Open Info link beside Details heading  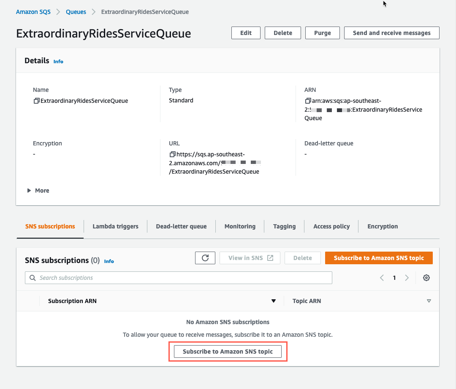click(x=58, y=62)
